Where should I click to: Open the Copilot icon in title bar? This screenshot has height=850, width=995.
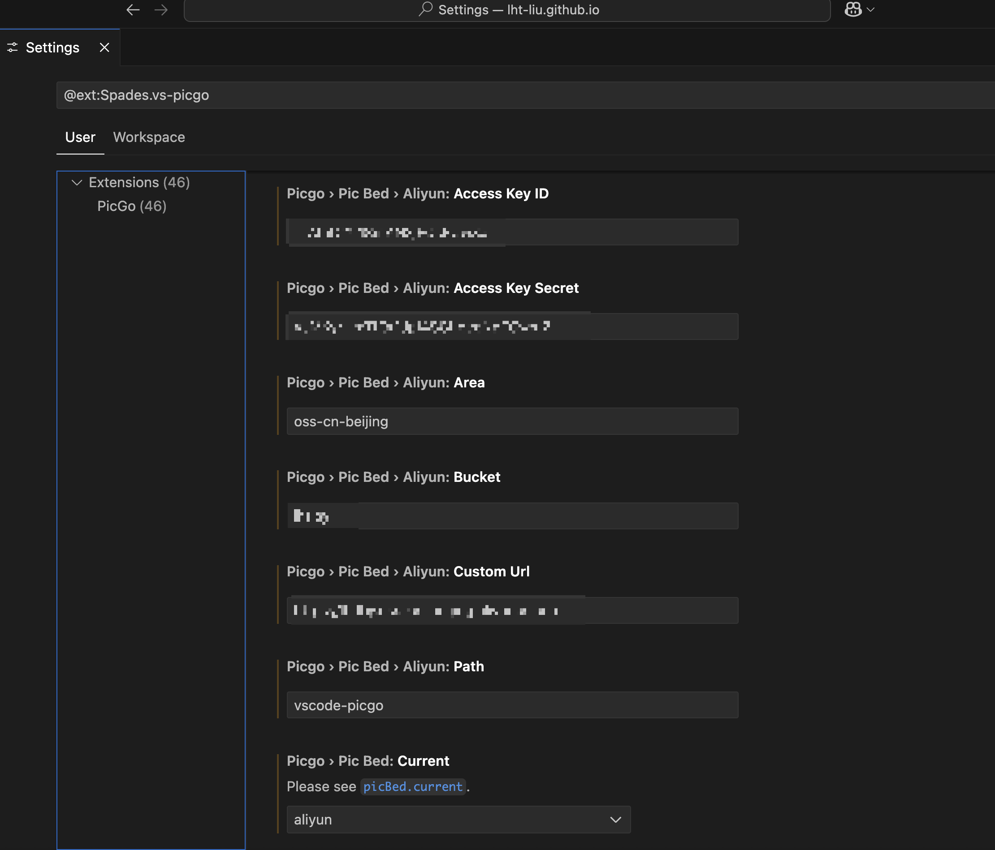pos(853,9)
